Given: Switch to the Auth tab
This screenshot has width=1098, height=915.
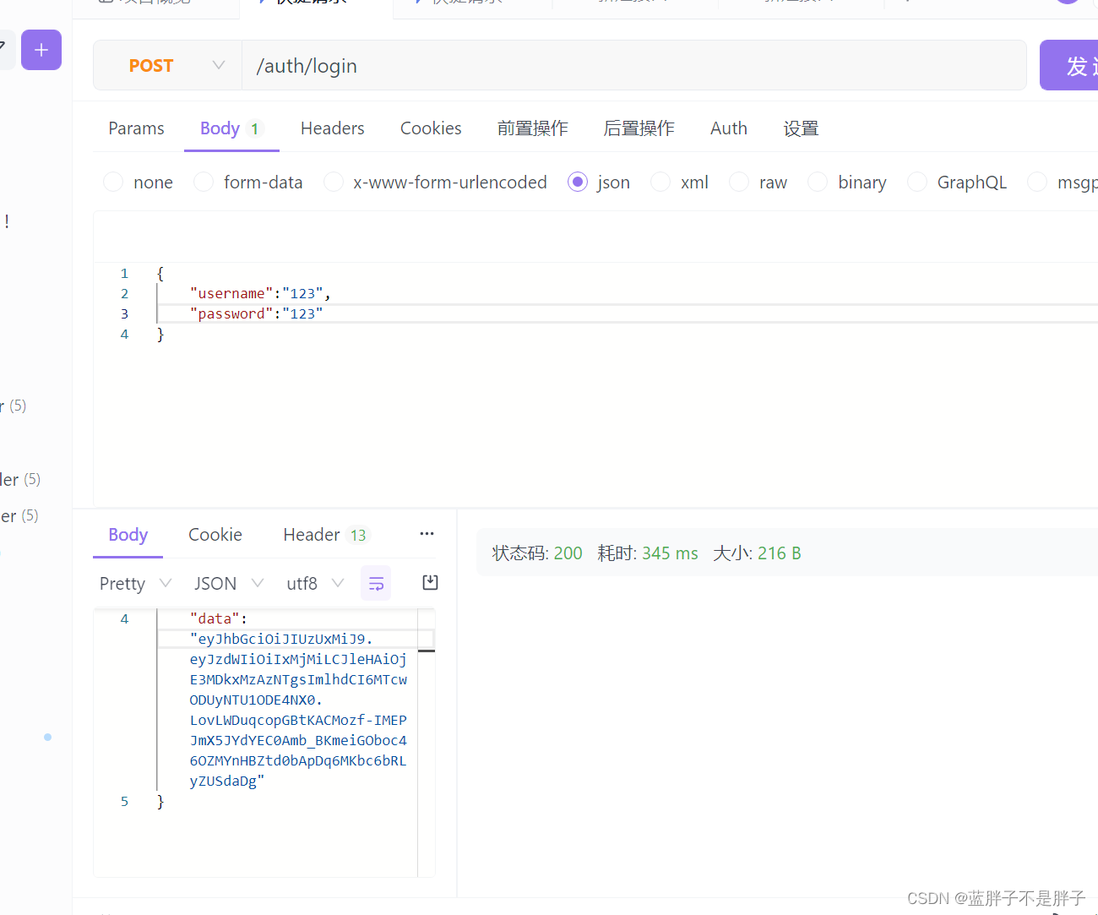Looking at the screenshot, I should [729, 128].
